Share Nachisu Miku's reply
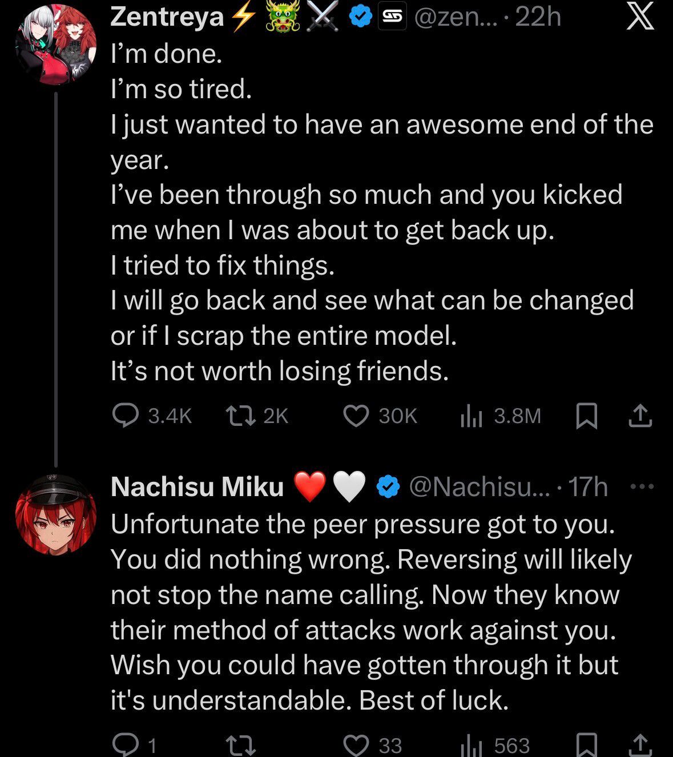This screenshot has height=757, width=673. tap(640, 744)
